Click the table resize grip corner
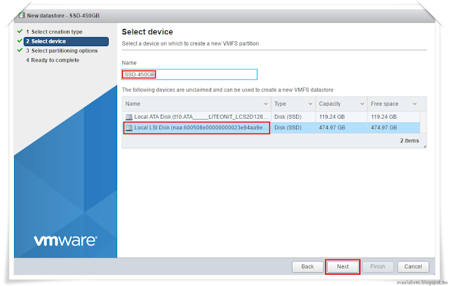The height and width of the screenshot is (286, 449). click(424, 146)
